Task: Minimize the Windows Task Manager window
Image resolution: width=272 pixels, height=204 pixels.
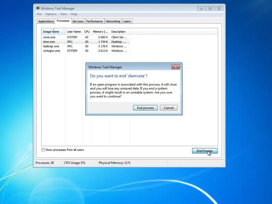Action: click(x=201, y=8)
